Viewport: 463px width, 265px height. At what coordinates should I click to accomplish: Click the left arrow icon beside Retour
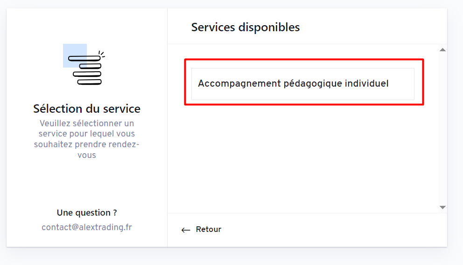pyautogui.click(x=186, y=230)
